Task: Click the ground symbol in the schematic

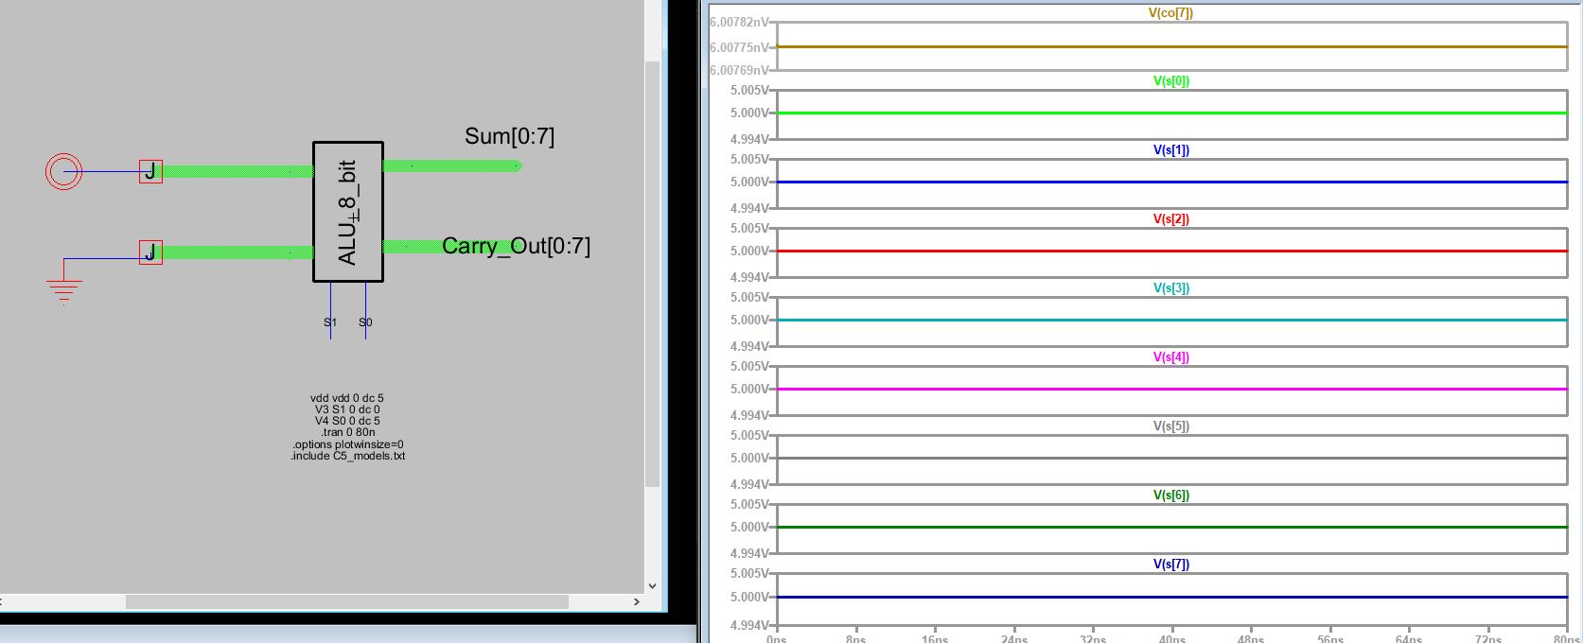Action: tap(63, 289)
